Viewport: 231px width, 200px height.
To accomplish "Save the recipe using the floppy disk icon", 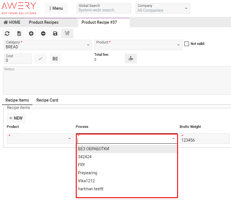I will tap(55, 33).
